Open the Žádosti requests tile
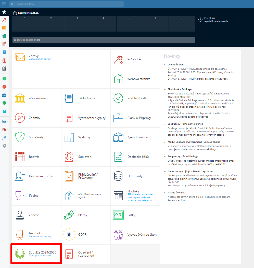Screen dimensions: 254x268 coord(36,215)
